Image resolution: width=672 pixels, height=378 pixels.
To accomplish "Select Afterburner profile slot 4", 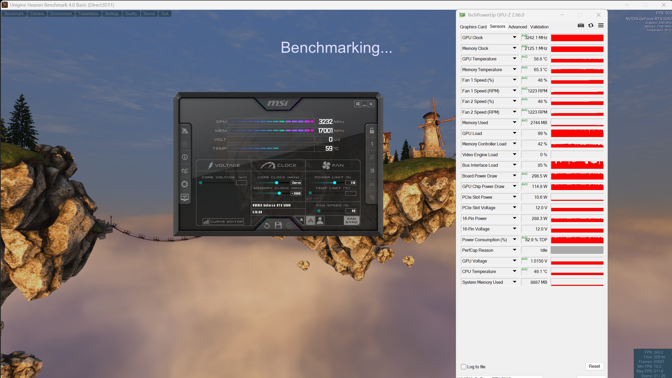I will tap(372, 184).
